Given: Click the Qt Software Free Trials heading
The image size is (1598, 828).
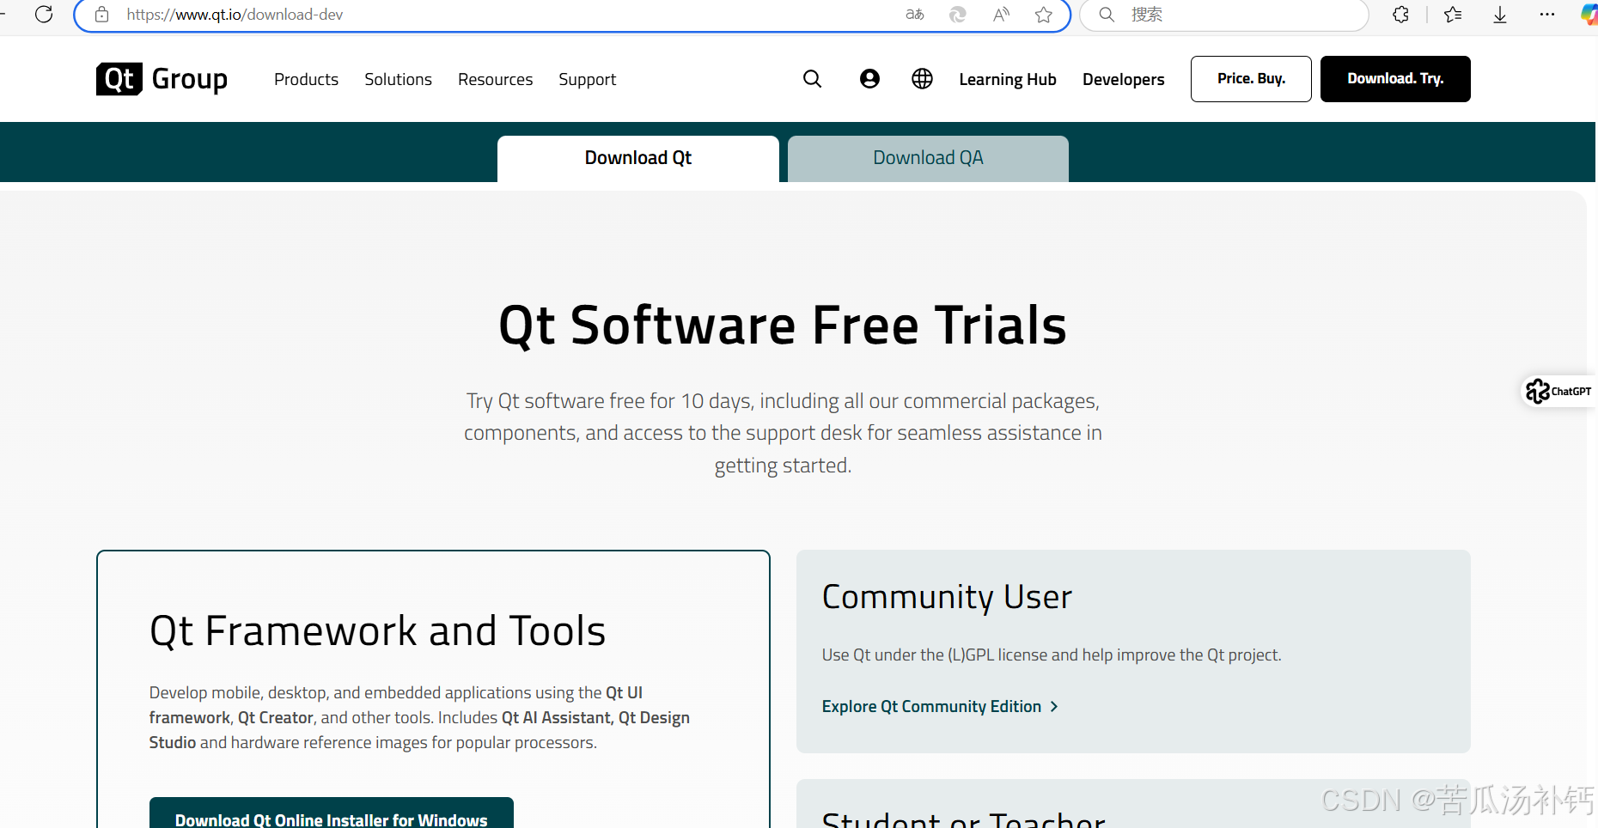Looking at the screenshot, I should coord(783,326).
